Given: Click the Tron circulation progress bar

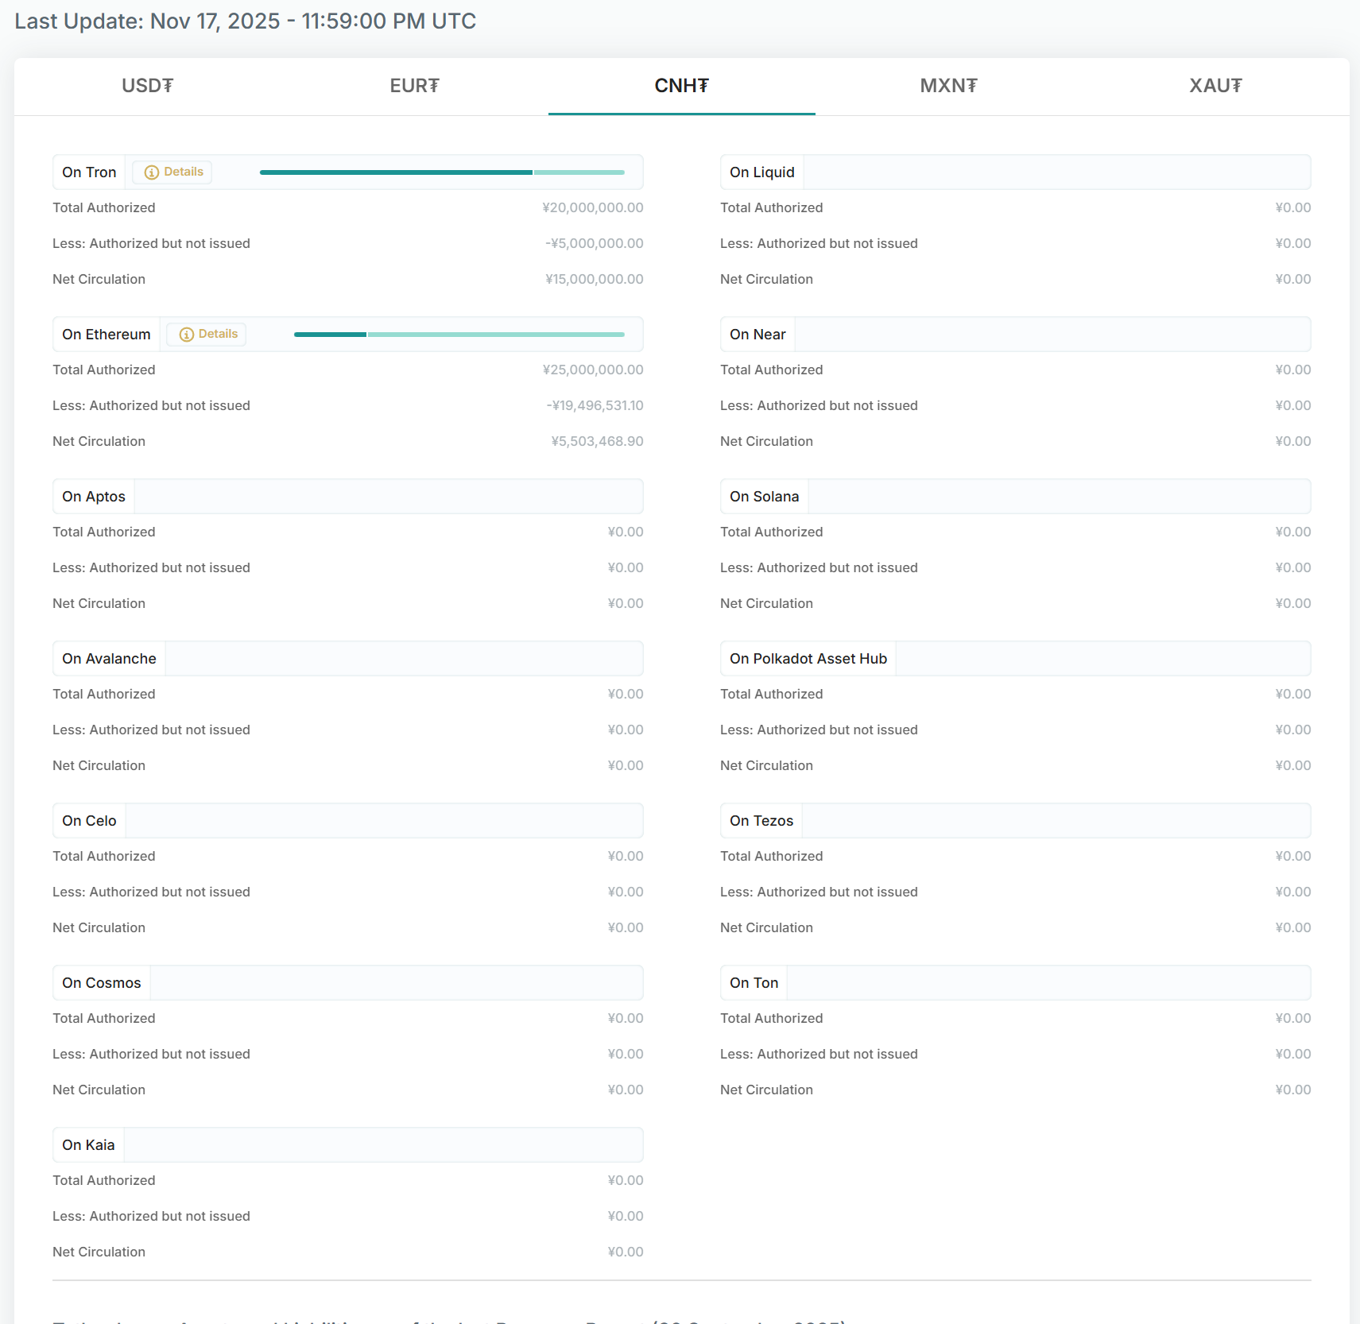Looking at the screenshot, I should (442, 172).
